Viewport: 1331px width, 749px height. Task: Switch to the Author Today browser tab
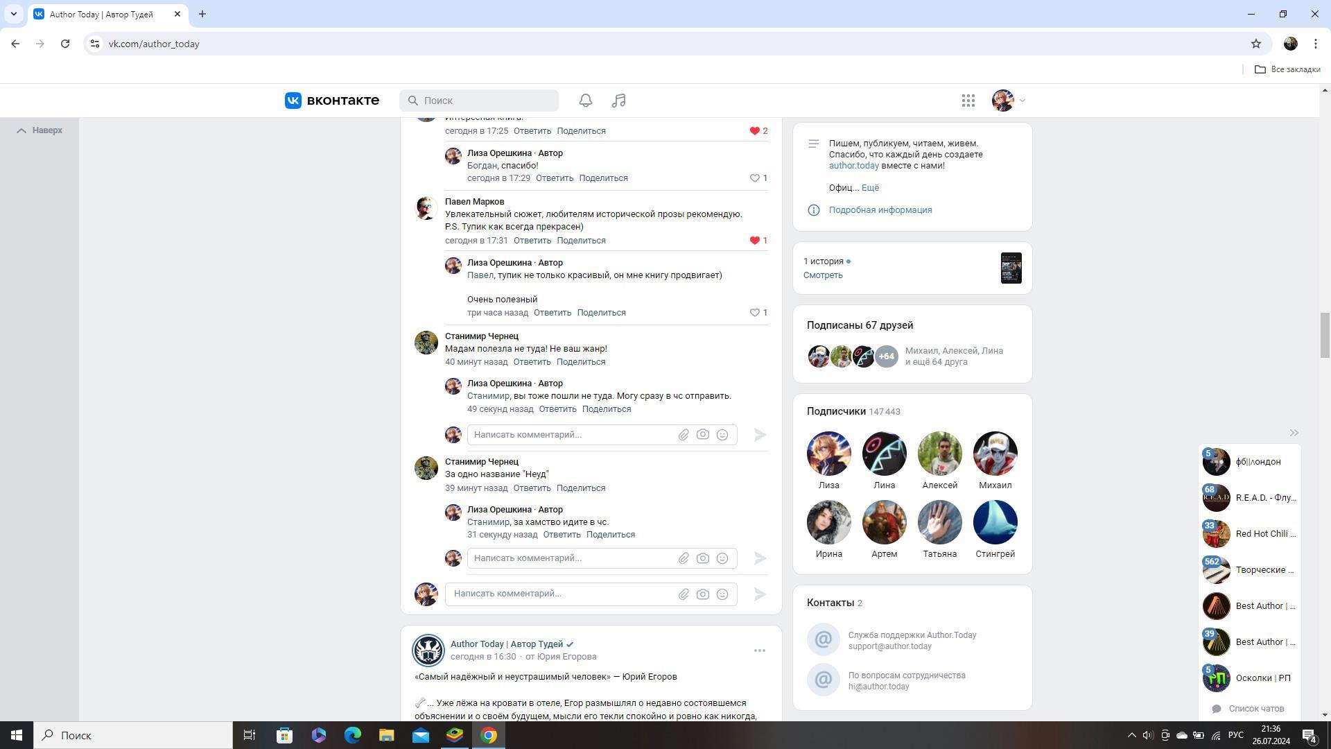point(101,14)
